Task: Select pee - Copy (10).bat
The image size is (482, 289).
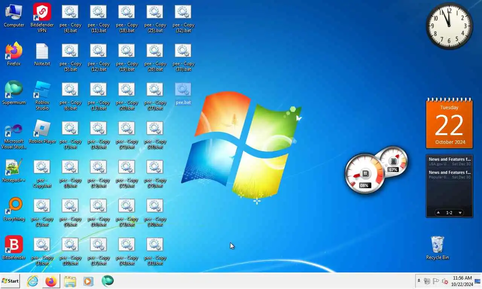Action: point(70,251)
